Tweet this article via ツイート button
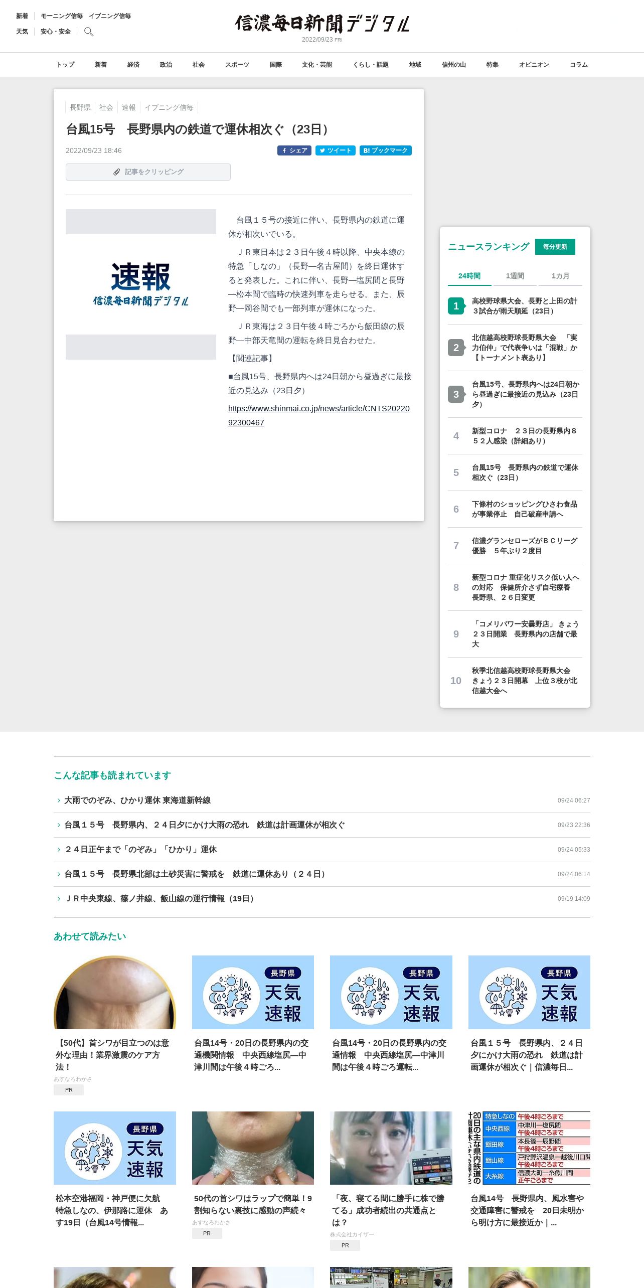This screenshot has width=644, height=1288. 336,150
